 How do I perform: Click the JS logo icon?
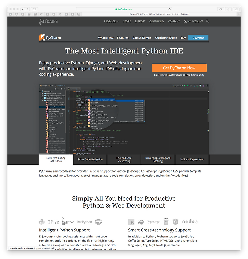click(131, 222)
